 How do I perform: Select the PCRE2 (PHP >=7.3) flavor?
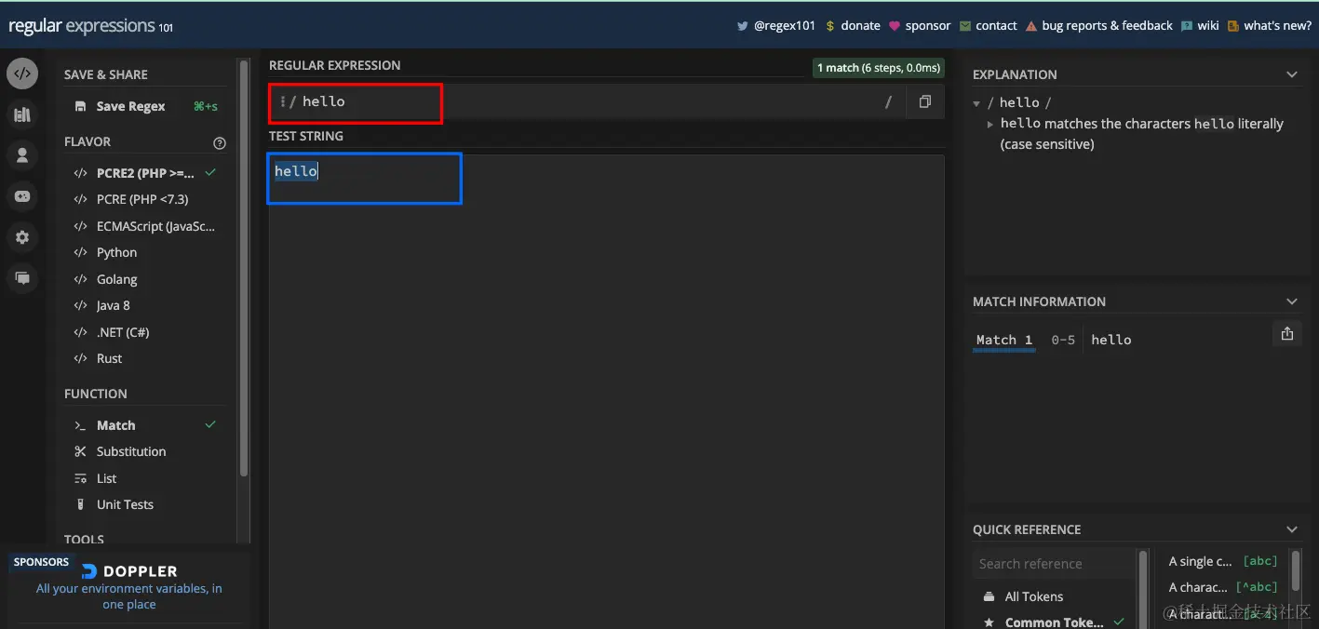point(144,173)
